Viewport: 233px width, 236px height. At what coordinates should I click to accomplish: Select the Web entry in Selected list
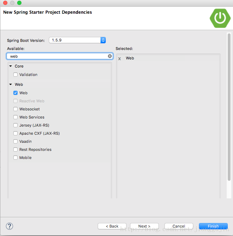(130, 58)
